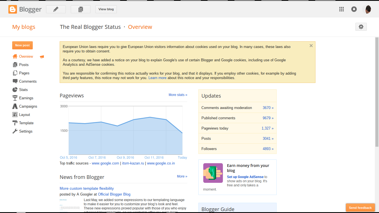Open the Learn more link in cookie notice
The height and width of the screenshot is (213, 379).
click(157, 78)
